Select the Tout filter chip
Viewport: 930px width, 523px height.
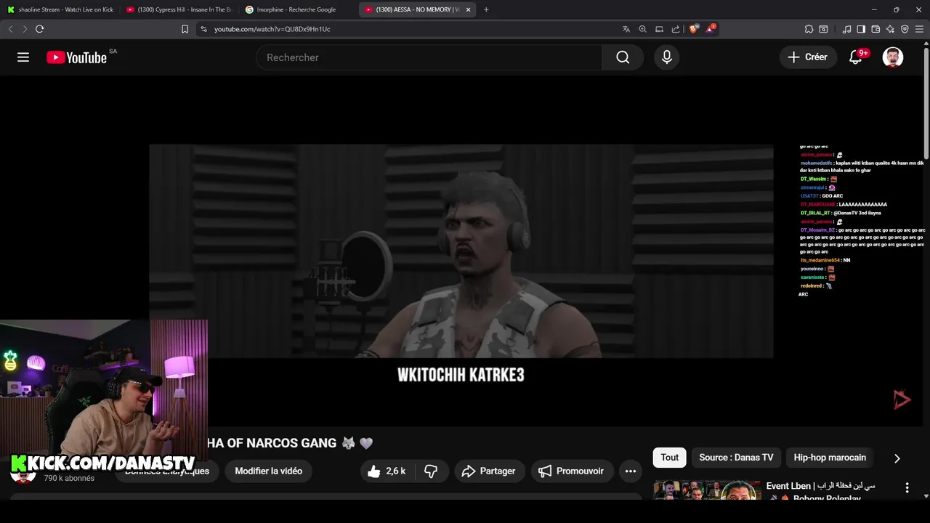pos(670,458)
